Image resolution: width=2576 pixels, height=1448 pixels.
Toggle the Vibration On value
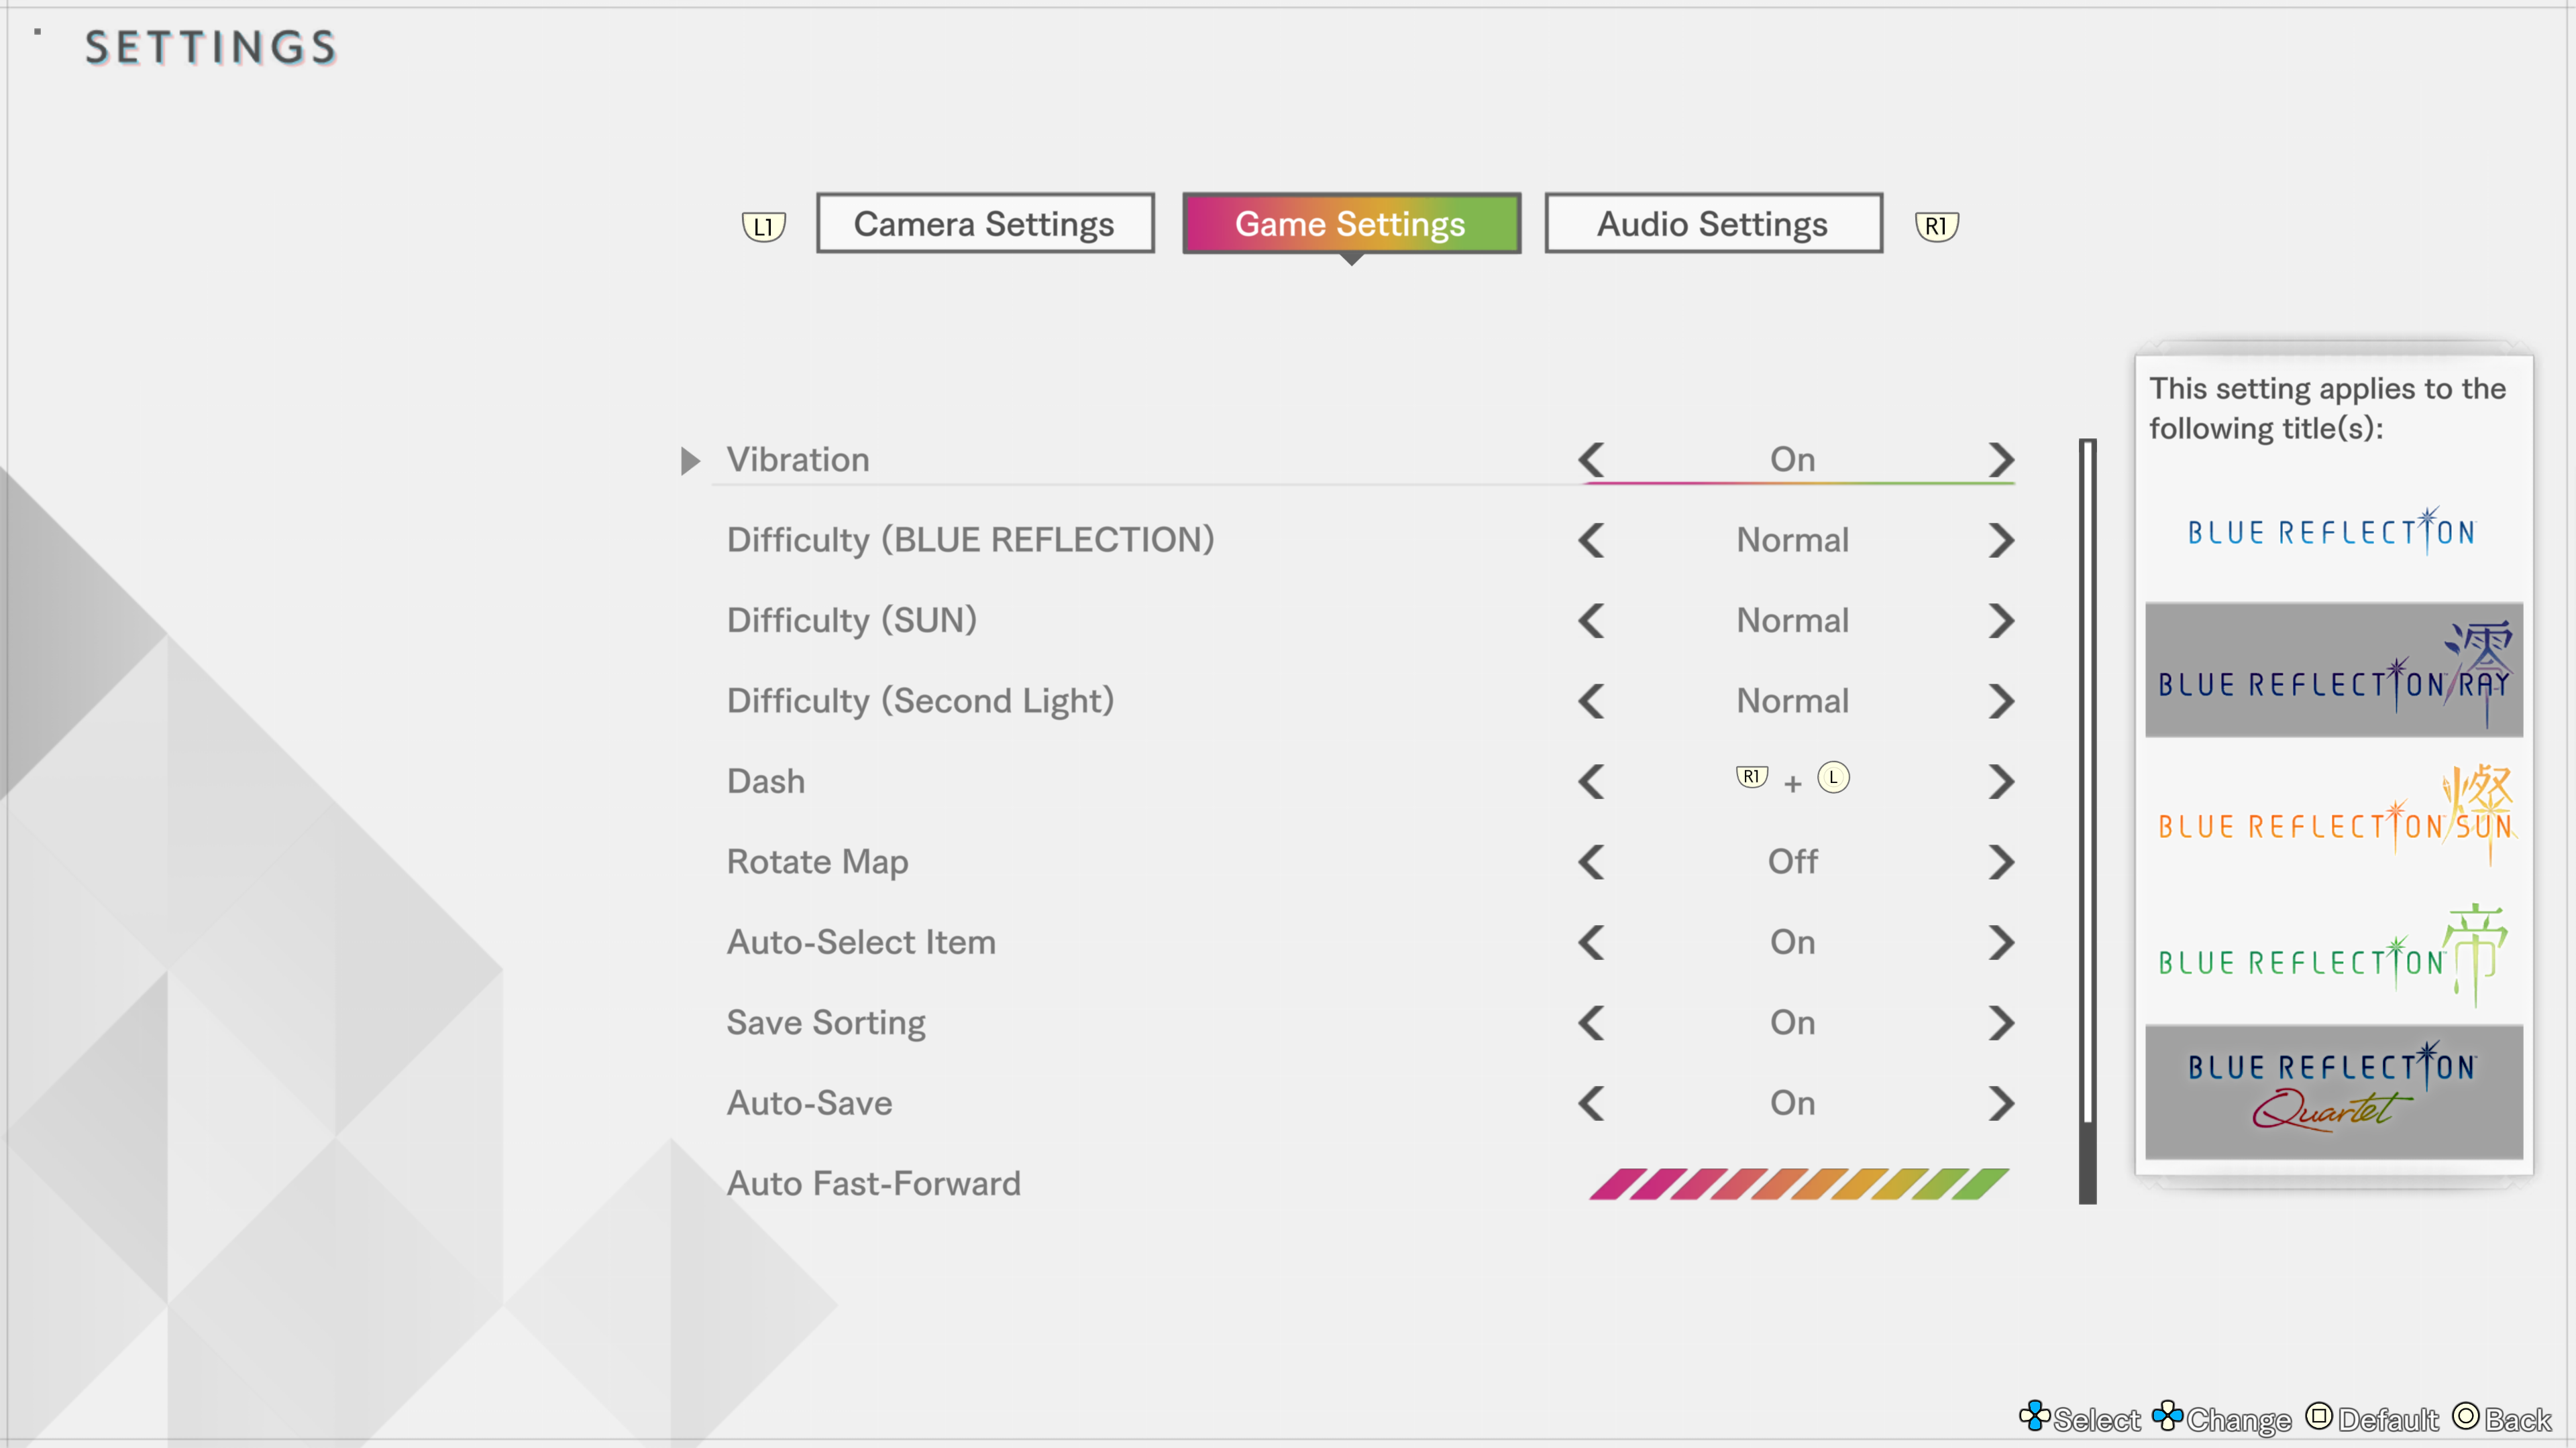[x=1792, y=460]
